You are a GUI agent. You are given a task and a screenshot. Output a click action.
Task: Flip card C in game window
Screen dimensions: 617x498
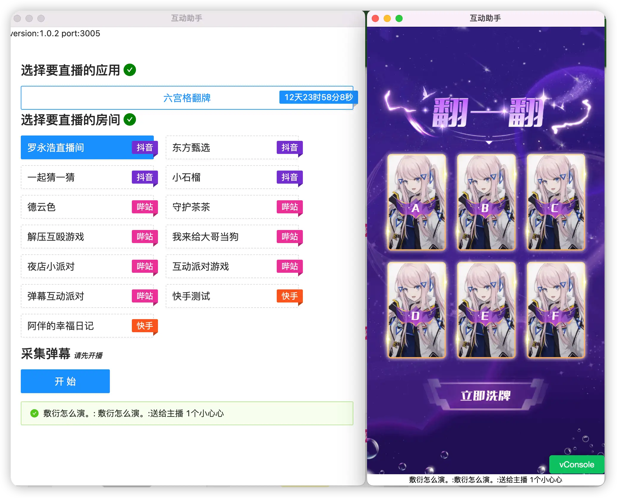point(556,202)
